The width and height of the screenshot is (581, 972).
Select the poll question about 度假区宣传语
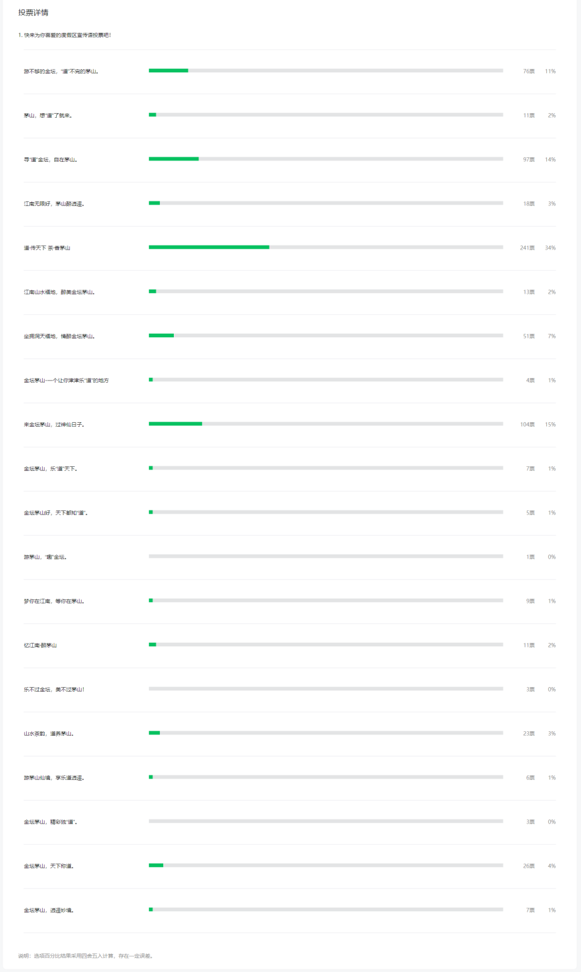64,35
